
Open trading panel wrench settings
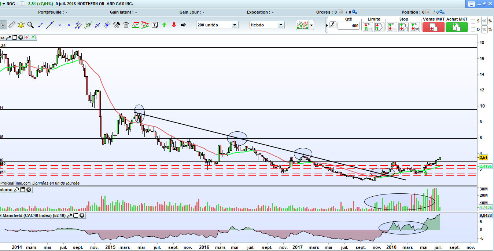333,25
